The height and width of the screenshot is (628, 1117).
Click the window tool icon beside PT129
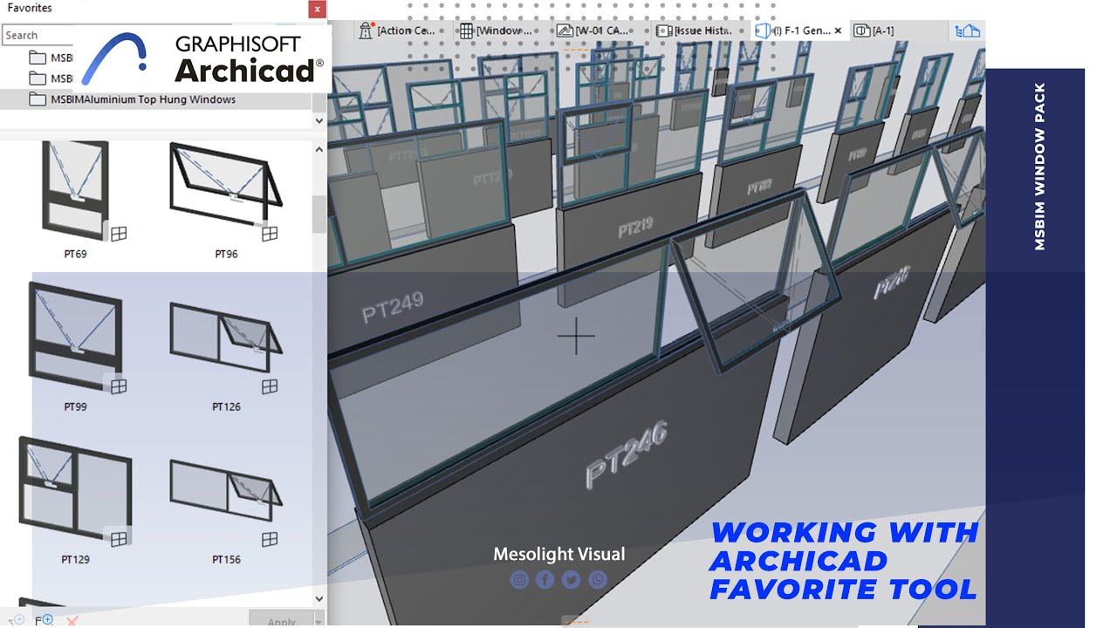tap(119, 539)
